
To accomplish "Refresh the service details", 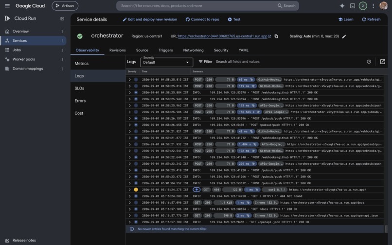I will coord(371,19).
